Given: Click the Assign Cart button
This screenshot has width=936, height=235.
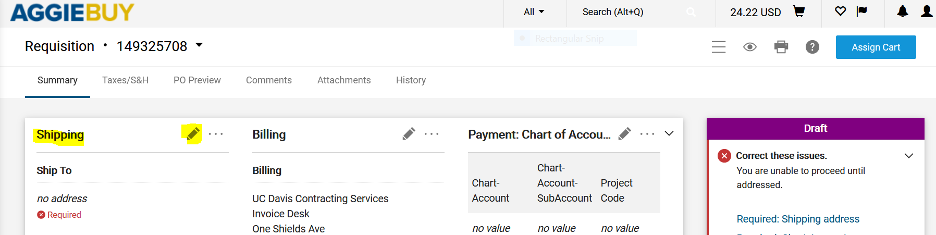Looking at the screenshot, I should (876, 47).
